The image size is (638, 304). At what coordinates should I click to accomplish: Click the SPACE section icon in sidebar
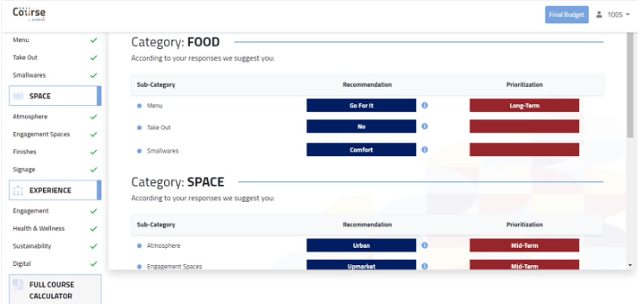coord(18,96)
